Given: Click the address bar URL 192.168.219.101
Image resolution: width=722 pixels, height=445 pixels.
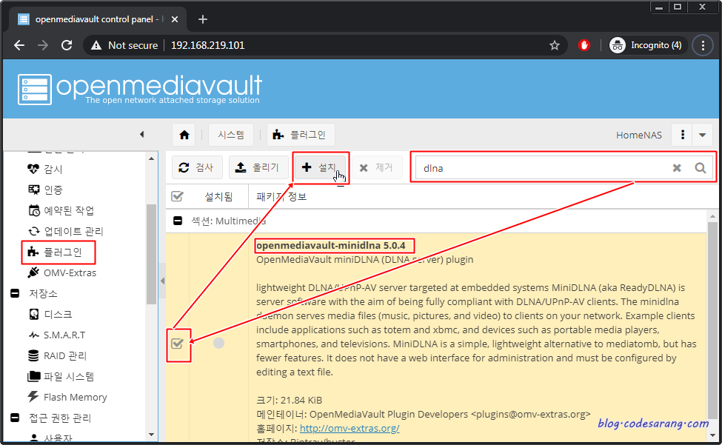Looking at the screenshot, I should pyautogui.click(x=207, y=45).
